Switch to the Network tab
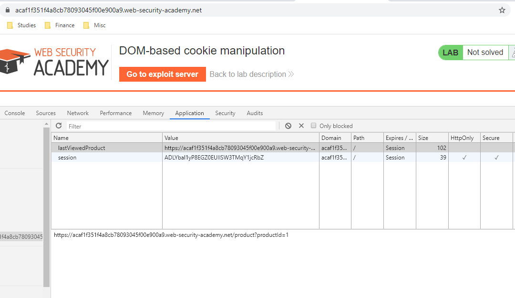The width and height of the screenshot is (515, 298). [x=78, y=113]
